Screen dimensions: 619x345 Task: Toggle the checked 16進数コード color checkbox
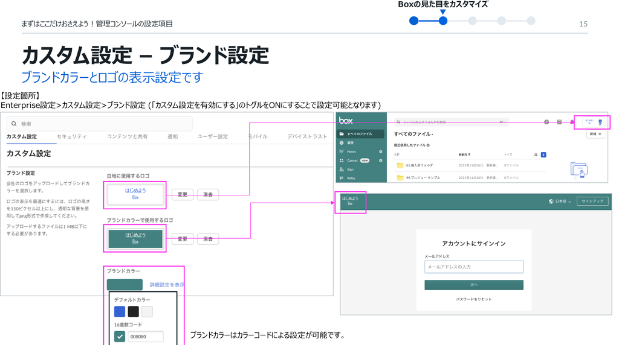tap(120, 337)
